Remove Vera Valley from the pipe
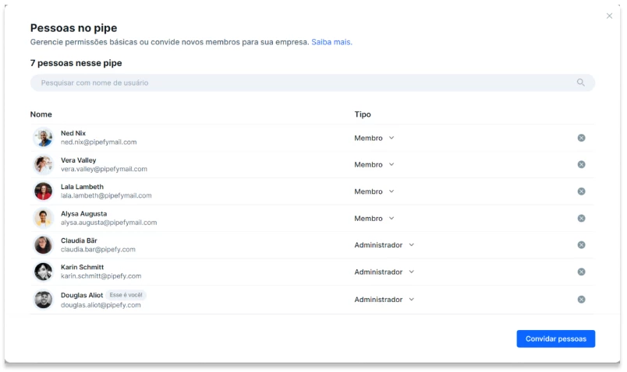This screenshot has height=372, width=627. click(581, 164)
